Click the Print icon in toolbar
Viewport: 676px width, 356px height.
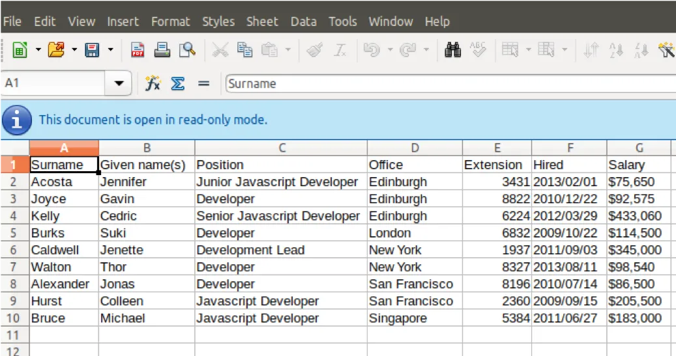[x=162, y=50]
